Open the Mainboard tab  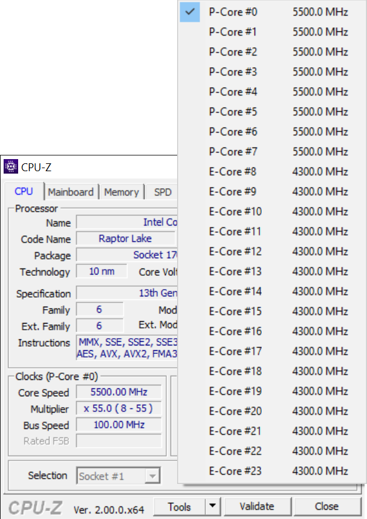[71, 192]
